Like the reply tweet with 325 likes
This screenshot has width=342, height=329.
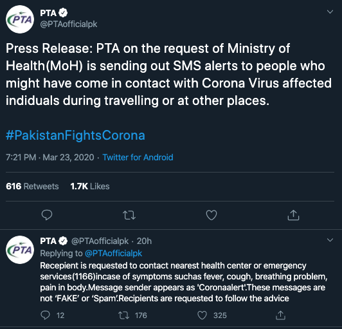pyautogui.click(x=212, y=315)
